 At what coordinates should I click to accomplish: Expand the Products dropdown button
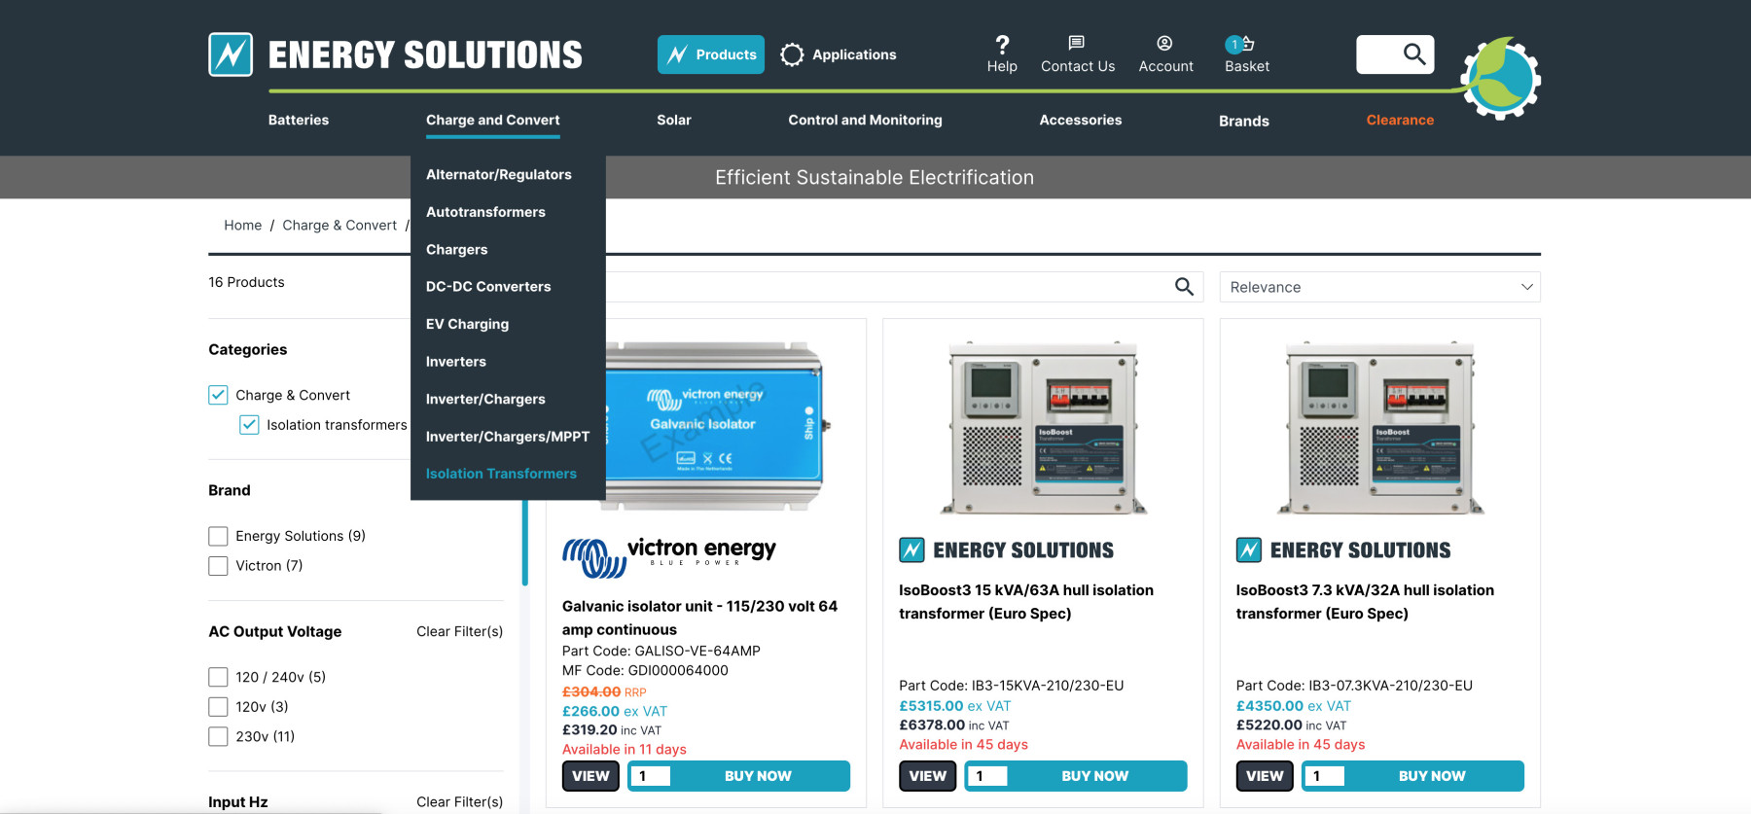pos(711,54)
